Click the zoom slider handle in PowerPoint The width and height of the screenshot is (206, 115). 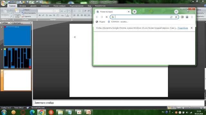pyautogui.click(x=190, y=108)
